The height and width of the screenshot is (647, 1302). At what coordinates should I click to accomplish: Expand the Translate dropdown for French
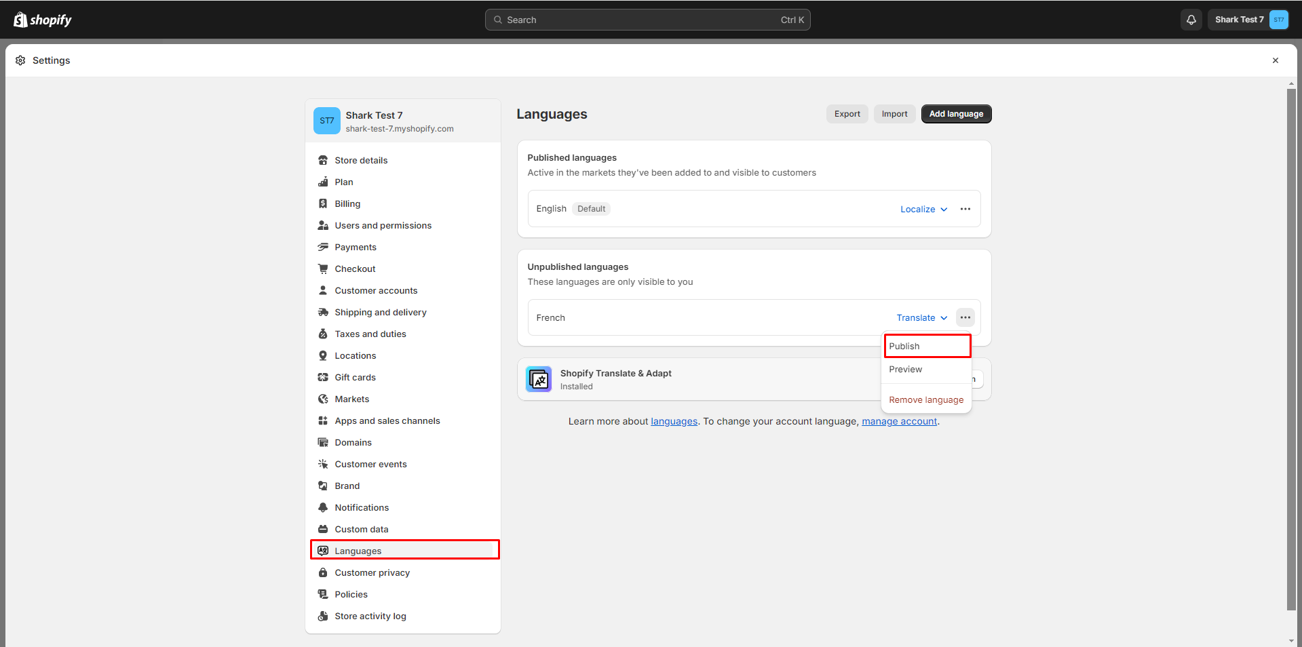[921, 317]
